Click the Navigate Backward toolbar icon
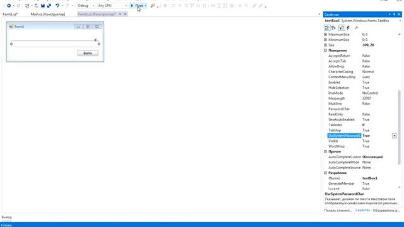Screen dimensions: 404x227 tap(9, 6)
